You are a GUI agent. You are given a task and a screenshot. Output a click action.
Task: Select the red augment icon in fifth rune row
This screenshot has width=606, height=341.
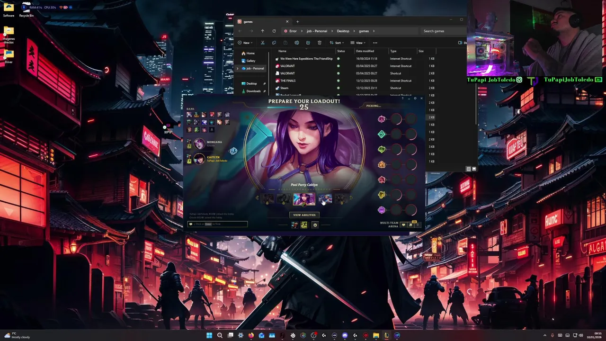pyautogui.click(x=382, y=179)
